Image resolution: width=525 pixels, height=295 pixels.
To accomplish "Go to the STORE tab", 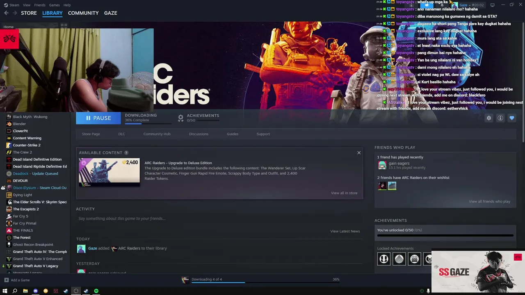I will pyautogui.click(x=29, y=13).
